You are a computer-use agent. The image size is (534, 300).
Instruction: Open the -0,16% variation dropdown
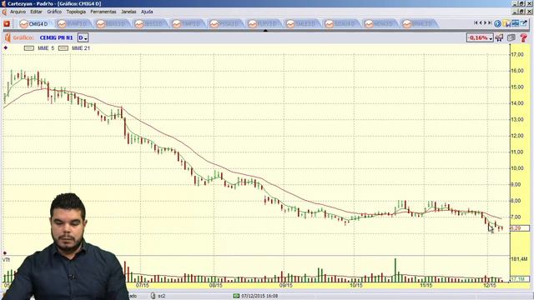tap(480, 37)
